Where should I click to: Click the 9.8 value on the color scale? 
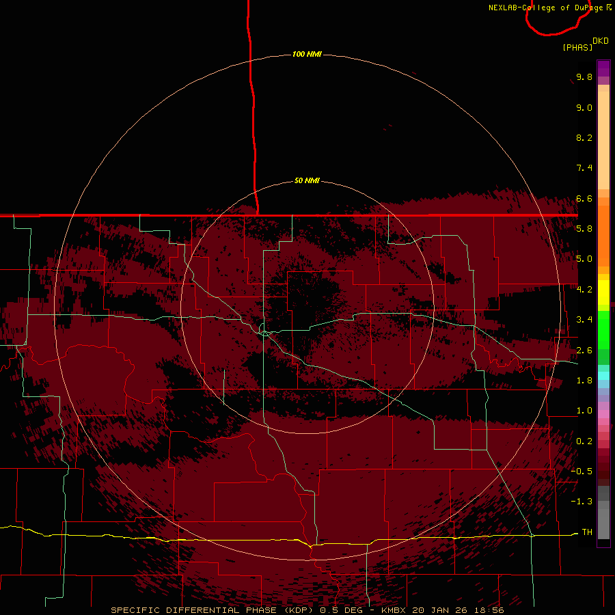pos(584,77)
